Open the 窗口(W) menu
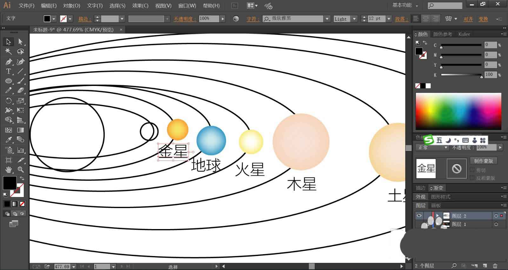Viewport: 508px width, 270px height. click(x=187, y=6)
